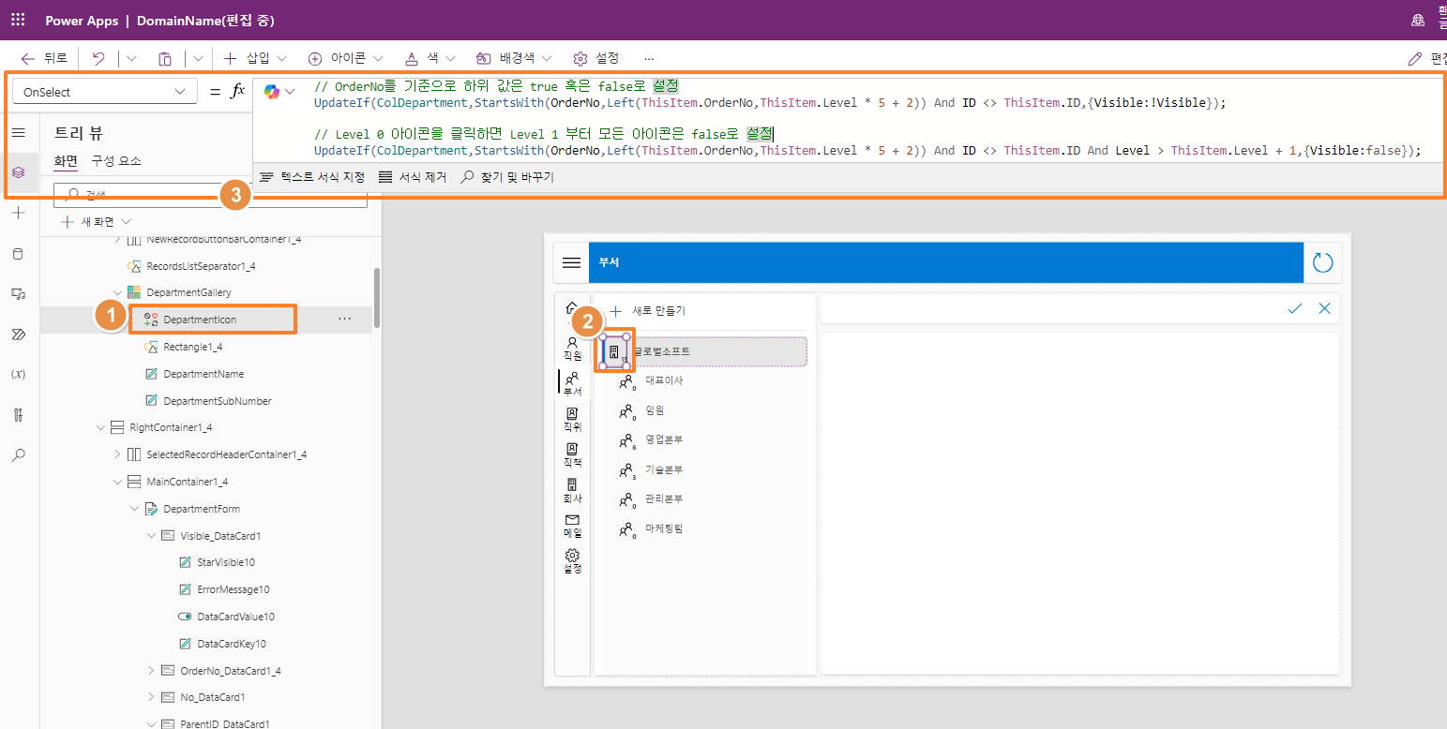Expand SelectedRecordHeaderContainer1_4 node

pos(117,454)
